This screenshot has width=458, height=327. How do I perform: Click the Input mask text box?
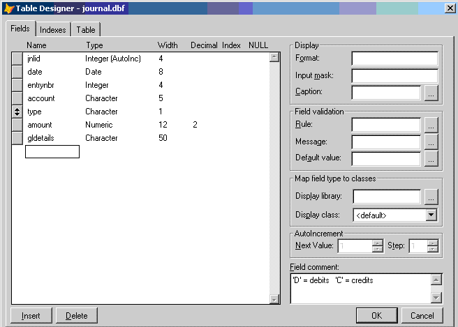pyautogui.click(x=394, y=75)
